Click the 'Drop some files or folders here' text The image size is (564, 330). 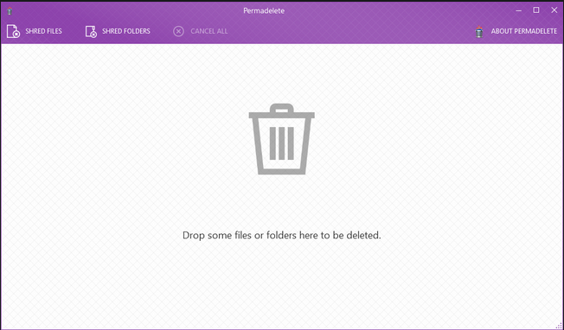tap(282, 235)
